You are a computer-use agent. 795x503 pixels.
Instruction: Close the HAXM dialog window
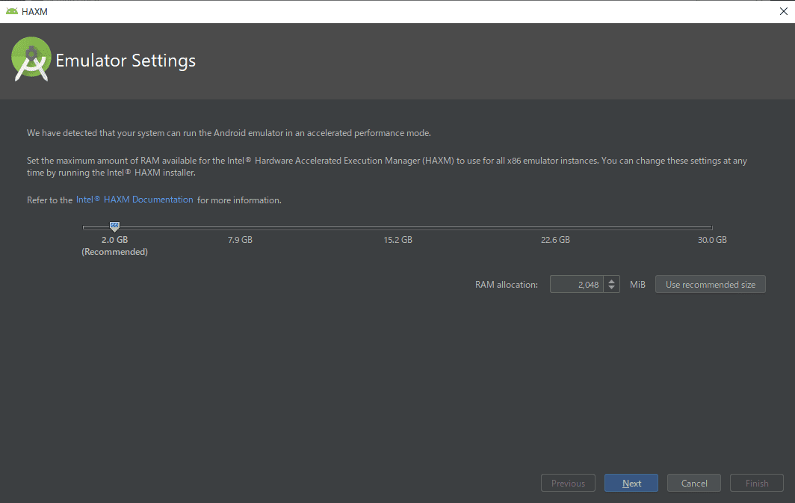click(x=783, y=11)
